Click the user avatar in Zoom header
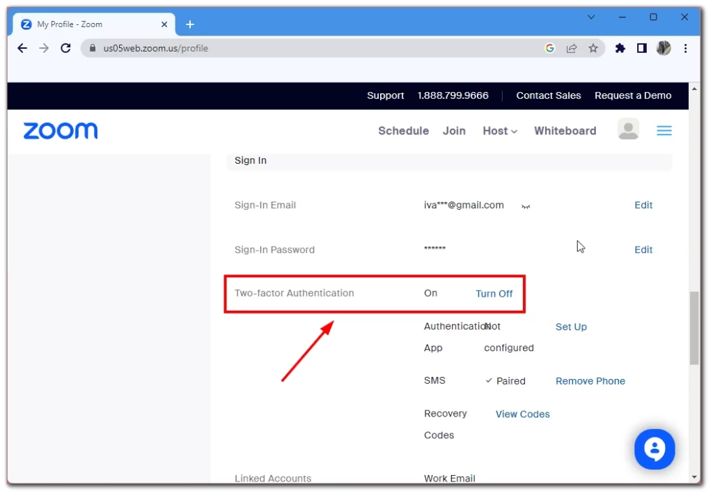The image size is (713, 496). pos(629,130)
